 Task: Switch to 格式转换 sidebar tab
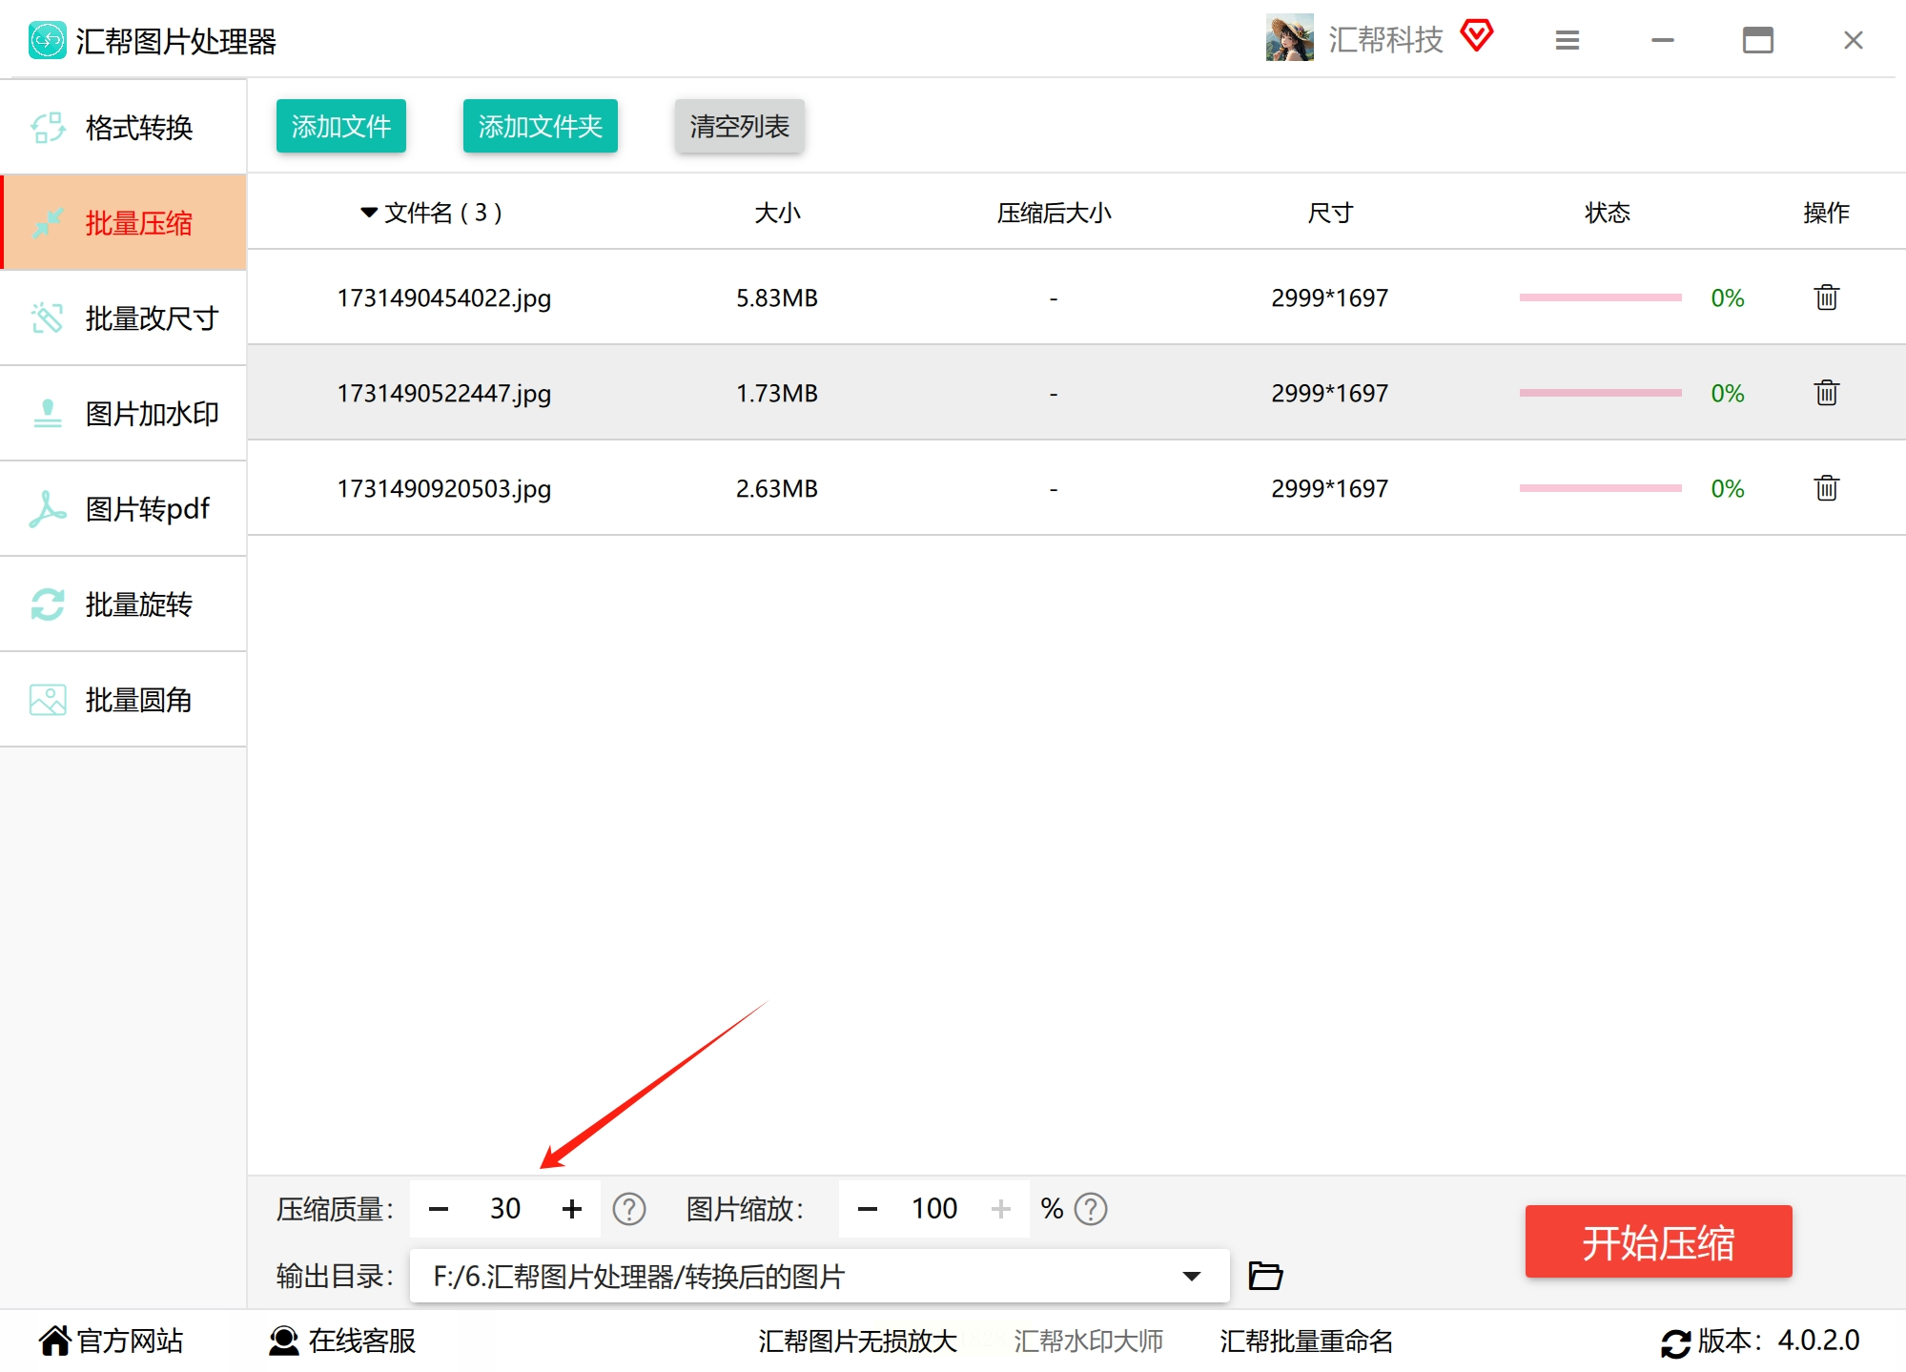click(124, 127)
